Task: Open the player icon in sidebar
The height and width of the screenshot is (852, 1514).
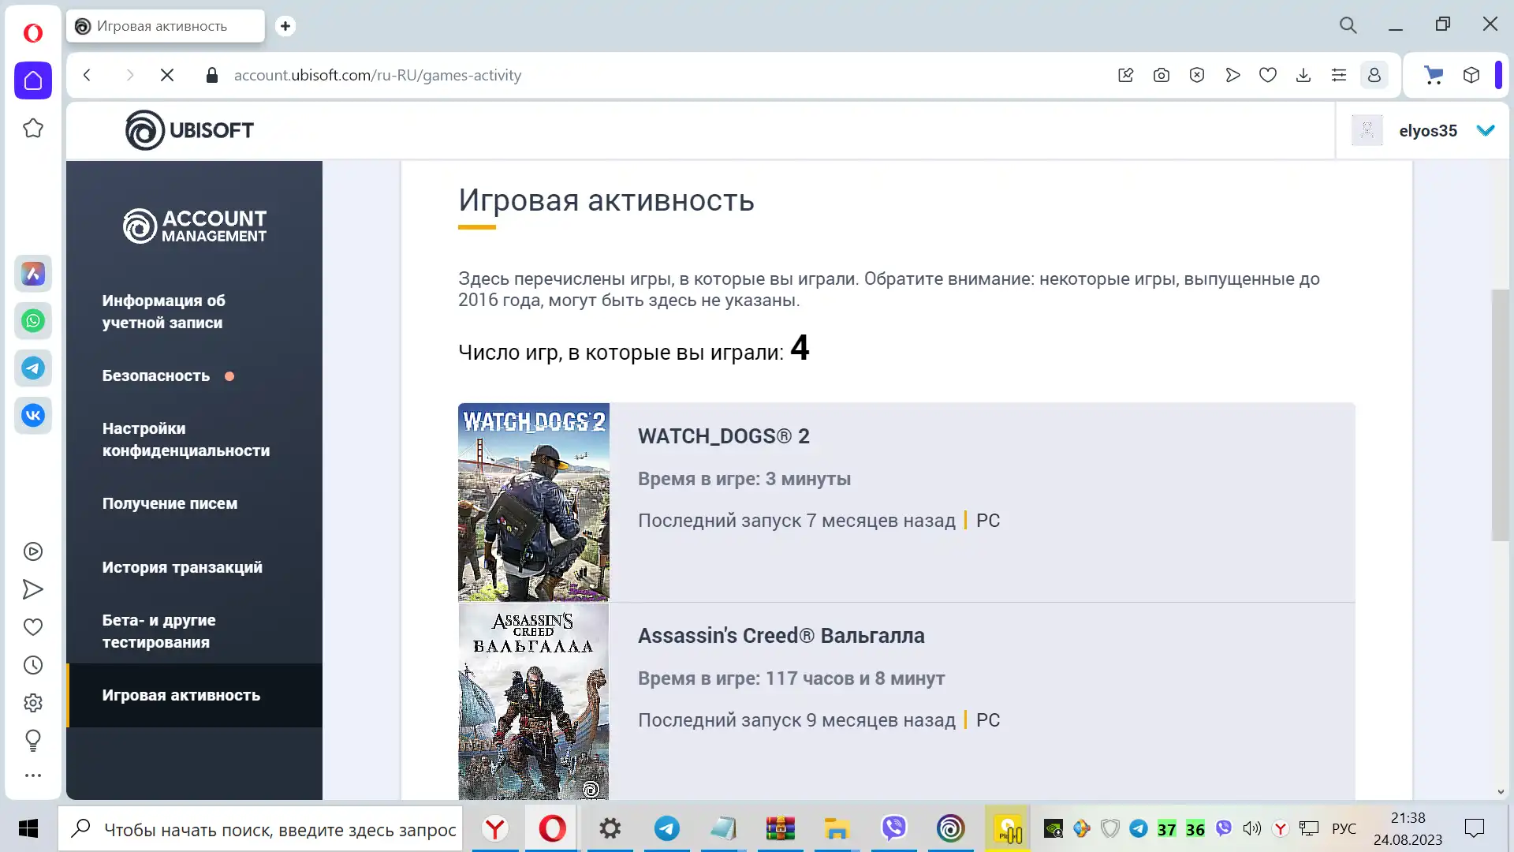Action: click(x=33, y=551)
